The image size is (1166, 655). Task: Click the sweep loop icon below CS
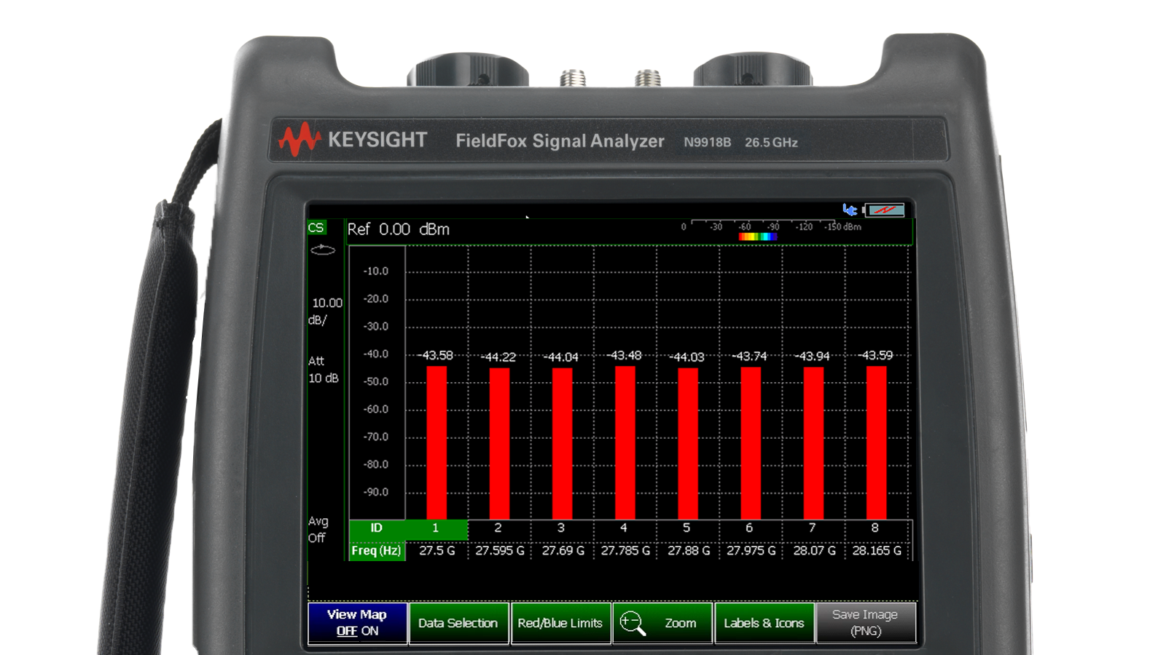pos(323,250)
